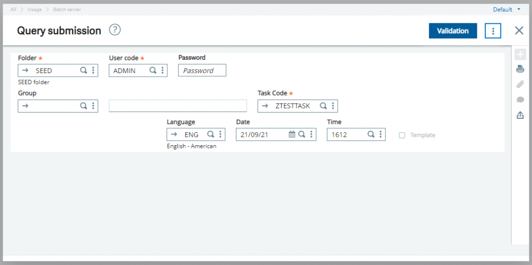Viewport: 532px width, 265px height.
Task: Click the 'Query submission' page title
Action: [59, 31]
